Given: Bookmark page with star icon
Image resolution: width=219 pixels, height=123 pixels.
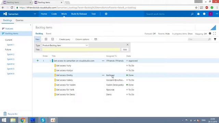Looking at the screenshot, I should click(196, 8).
